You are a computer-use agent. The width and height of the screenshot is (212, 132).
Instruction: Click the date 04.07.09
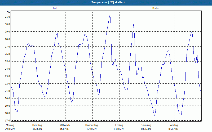point(146,129)
